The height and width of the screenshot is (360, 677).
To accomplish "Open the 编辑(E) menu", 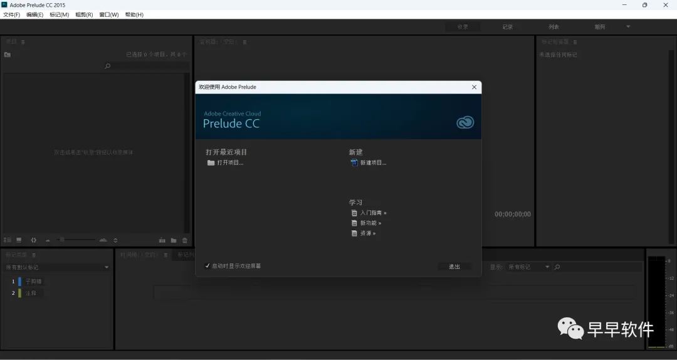I will 35,14.
